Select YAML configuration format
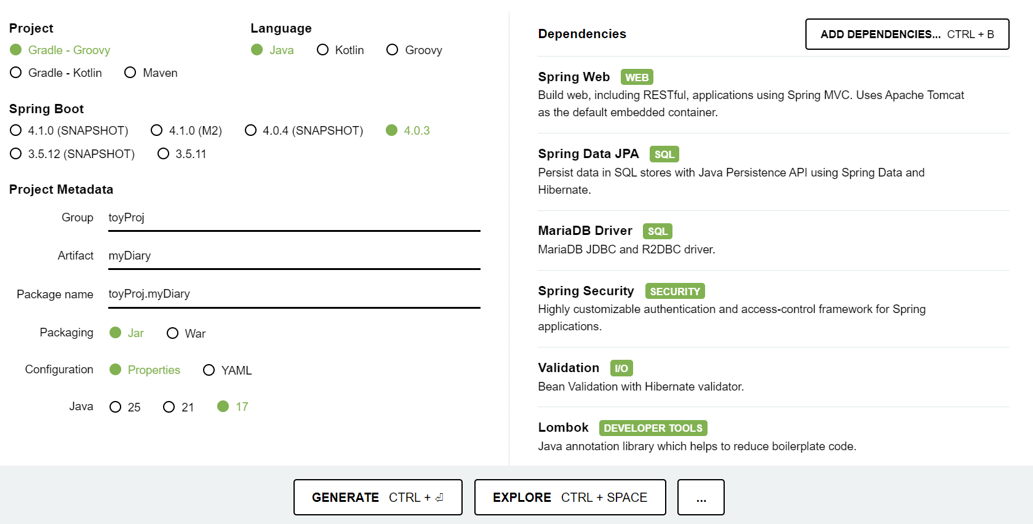 (228, 370)
